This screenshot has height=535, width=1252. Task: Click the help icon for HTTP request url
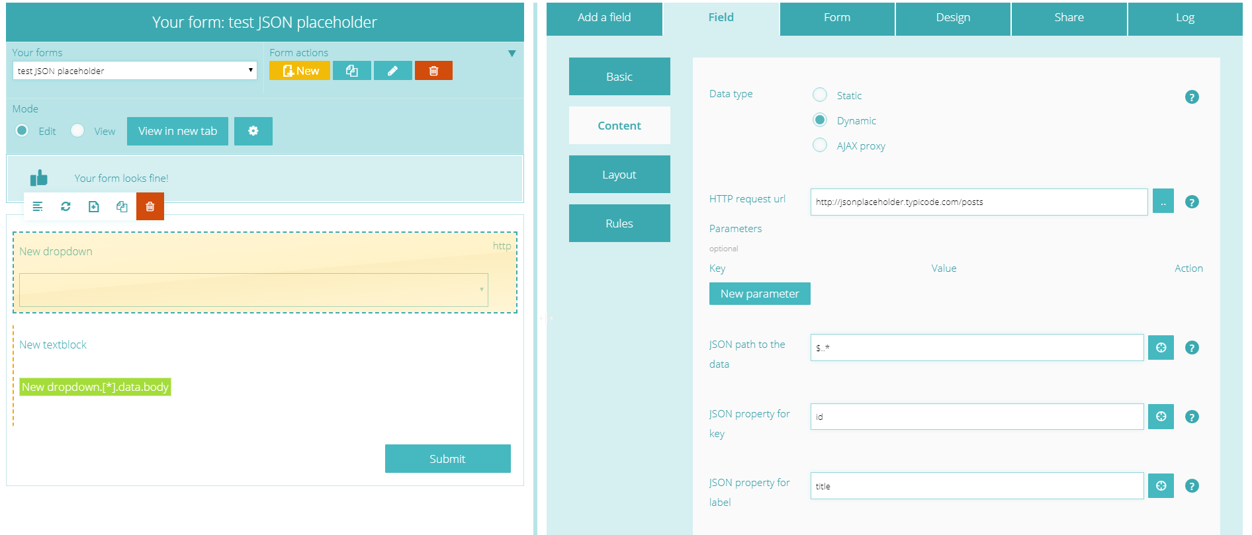click(1192, 202)
